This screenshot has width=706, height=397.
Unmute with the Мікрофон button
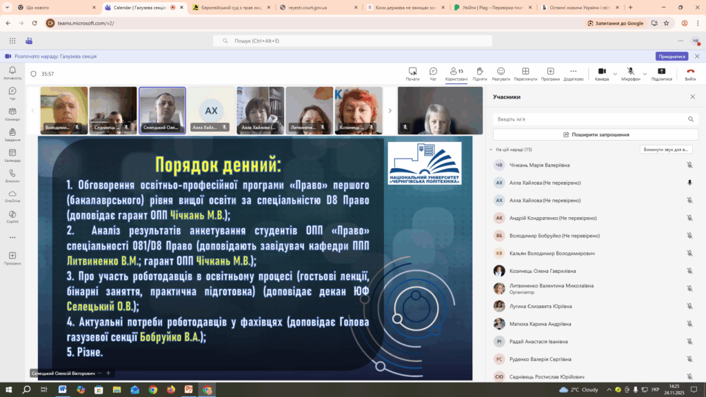pos(630,72)
